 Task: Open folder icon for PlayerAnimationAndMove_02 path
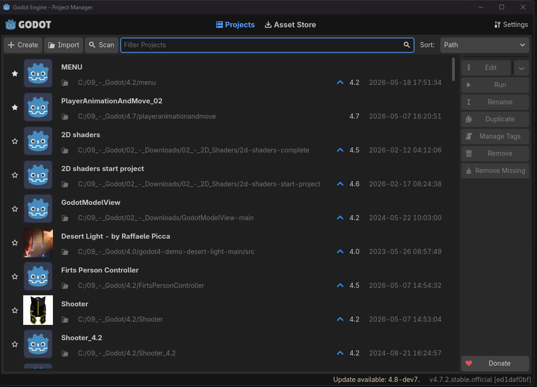[65, 117]
